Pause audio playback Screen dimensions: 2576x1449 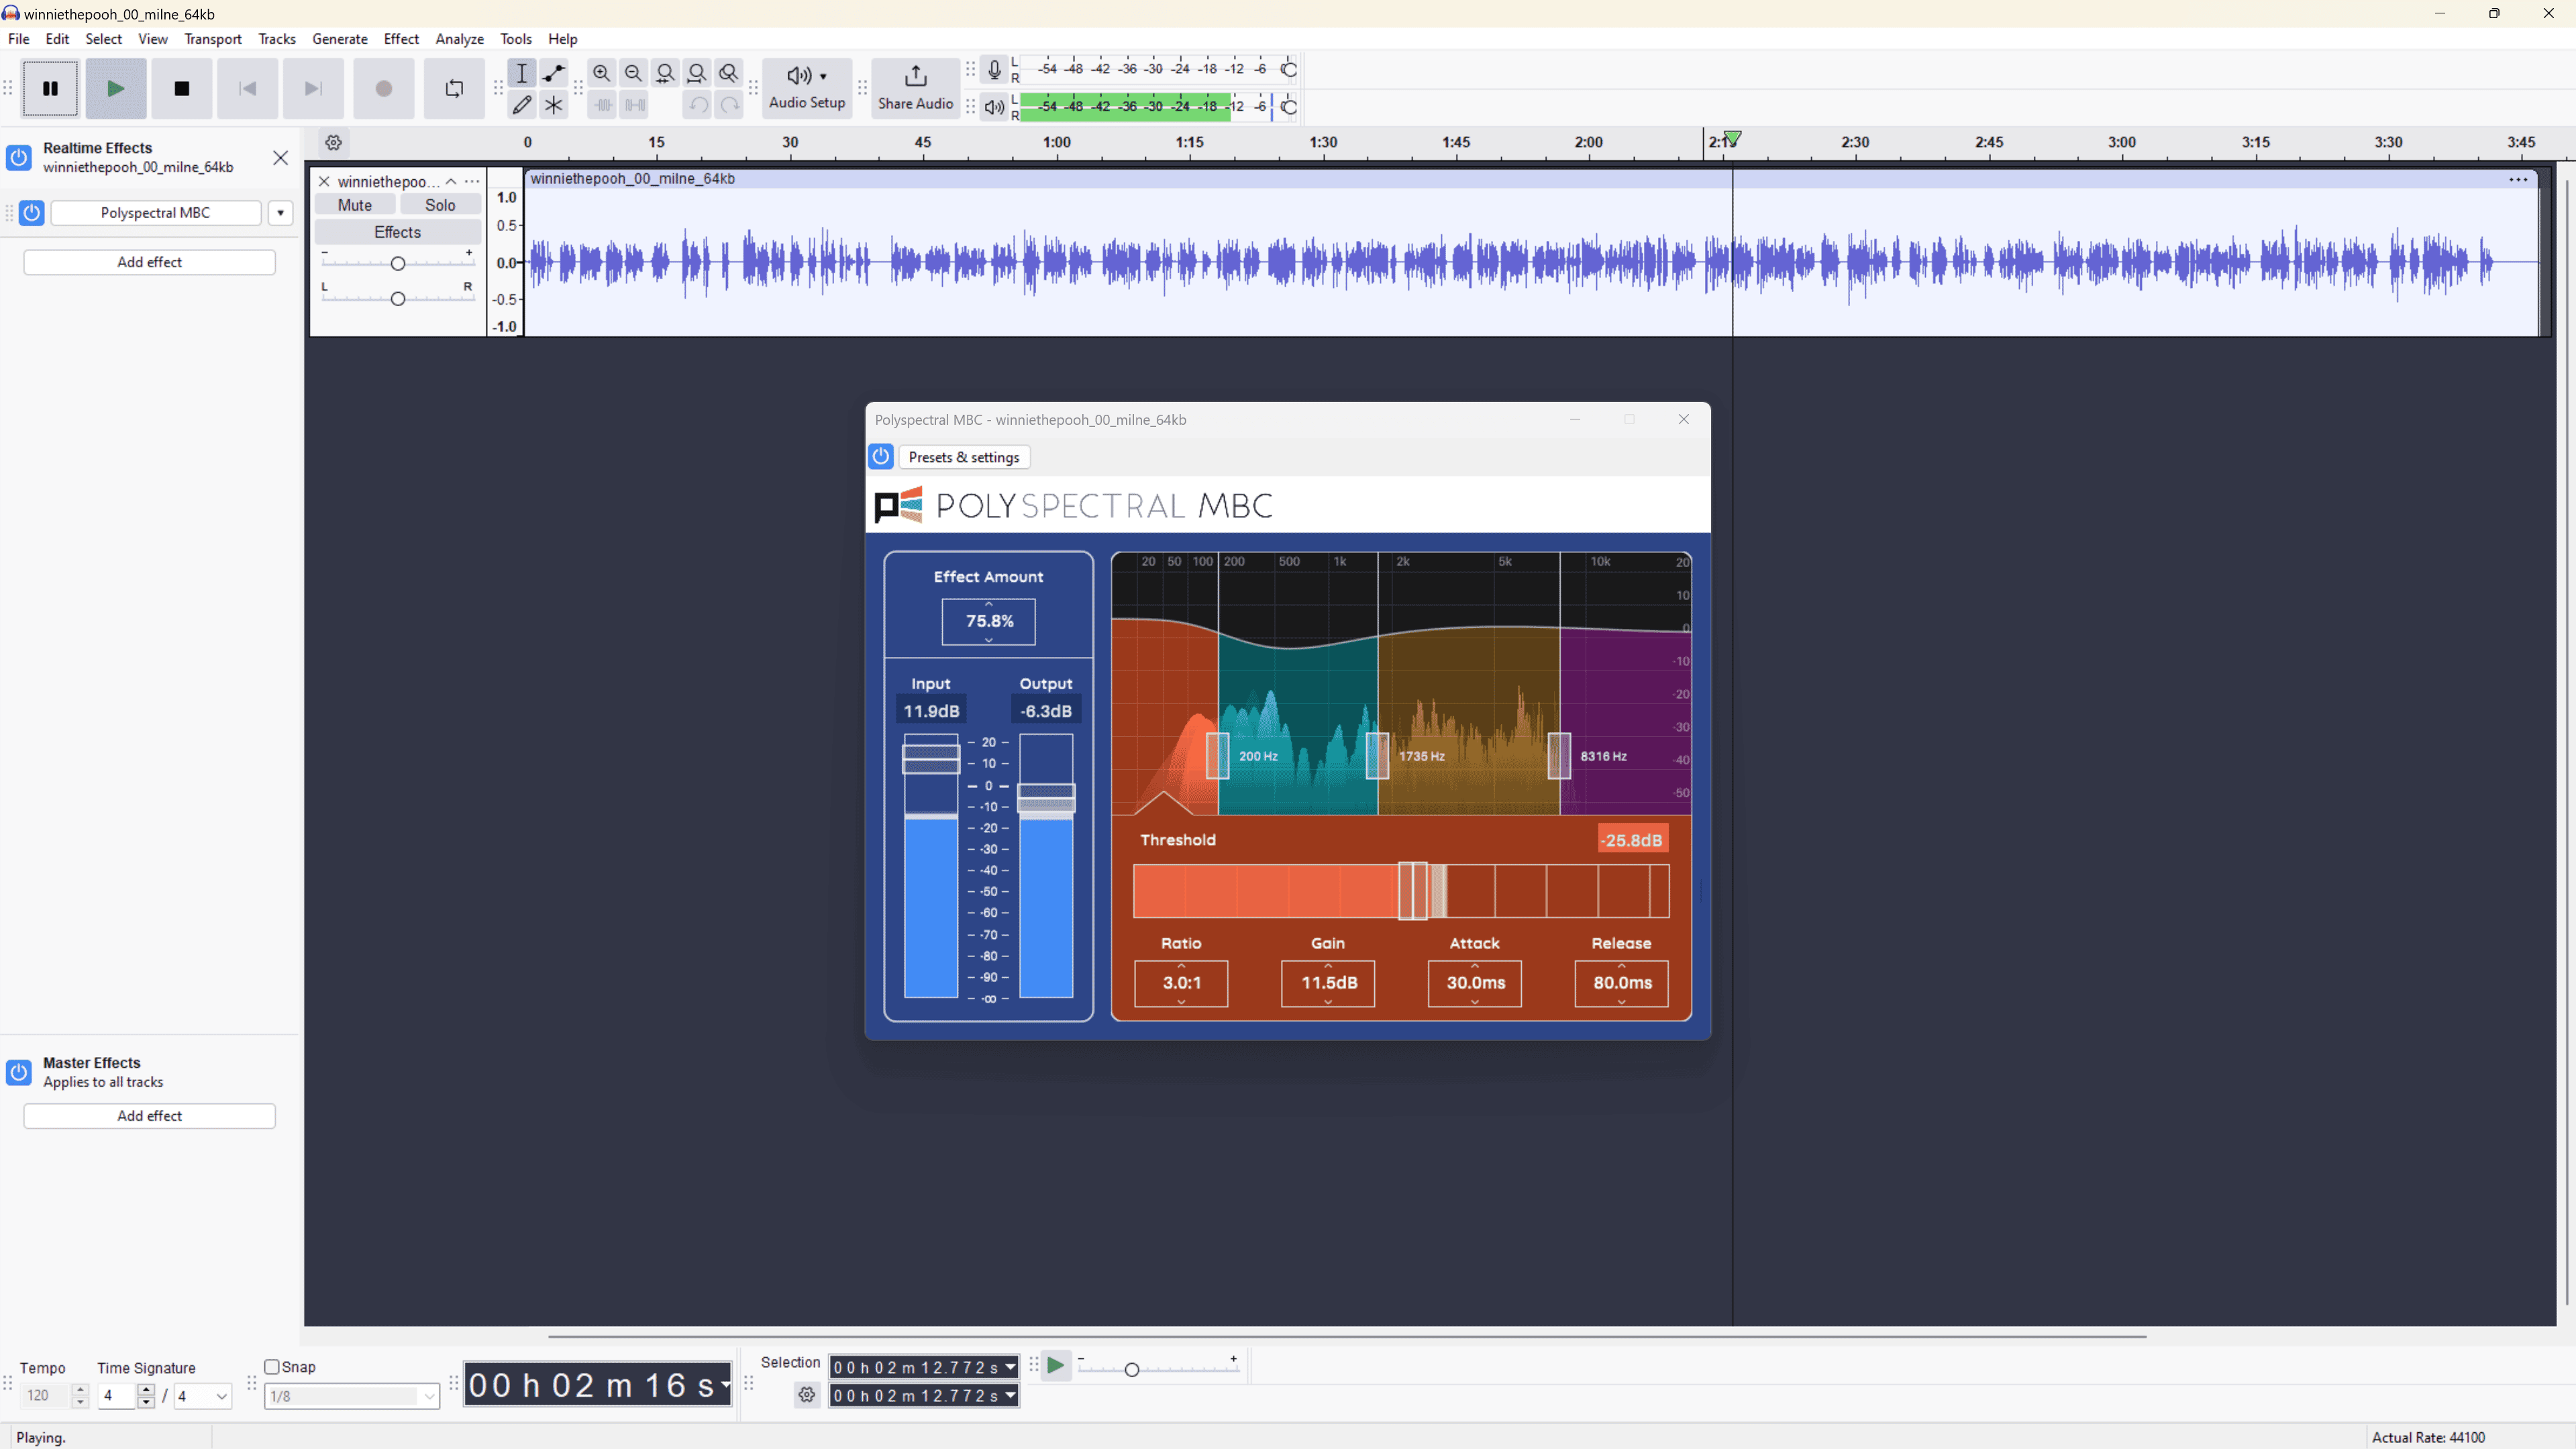50,89
